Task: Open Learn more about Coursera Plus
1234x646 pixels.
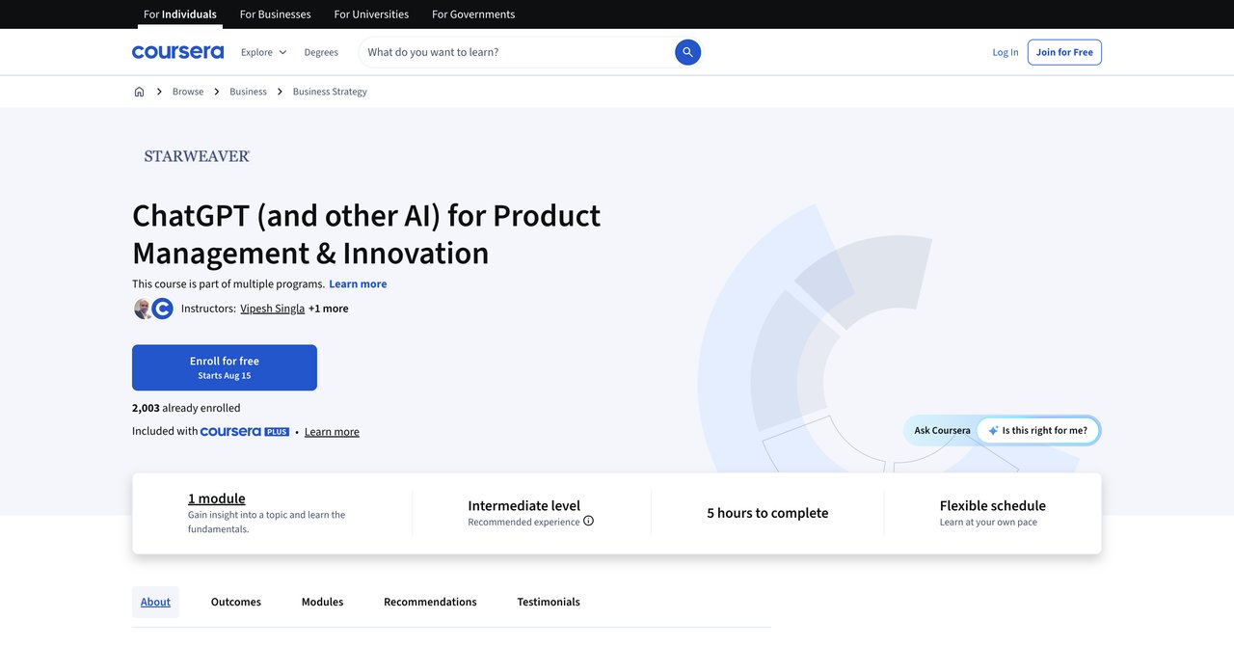Action: [x=332, y=432]
